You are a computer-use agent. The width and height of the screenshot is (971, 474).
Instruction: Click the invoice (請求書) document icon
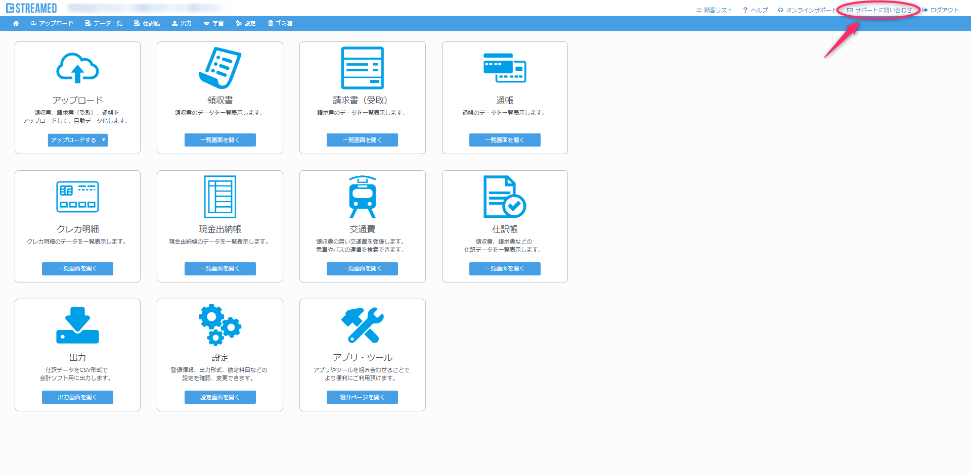362,68
